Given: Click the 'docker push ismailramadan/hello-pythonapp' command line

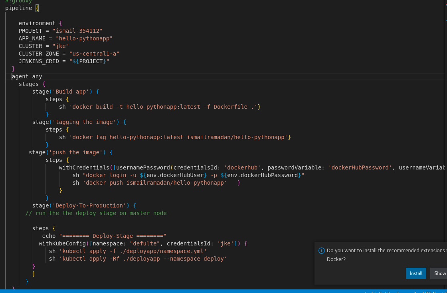Looking at the screenshot, I should pyautogui.click(x=150, y=183).
